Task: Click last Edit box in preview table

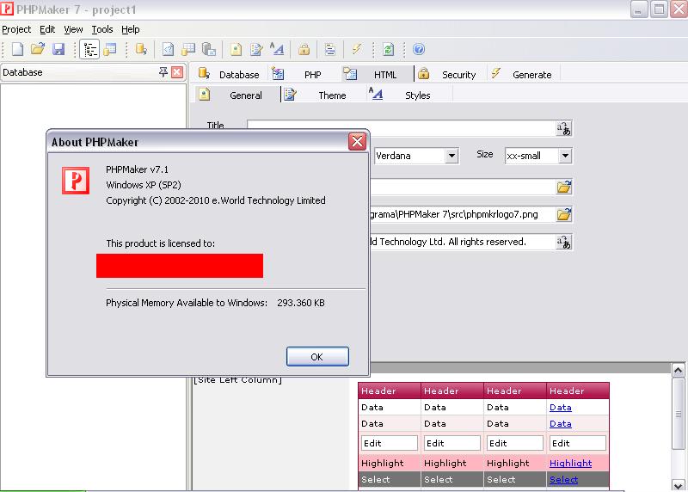Action: click(x=577, y=443)
